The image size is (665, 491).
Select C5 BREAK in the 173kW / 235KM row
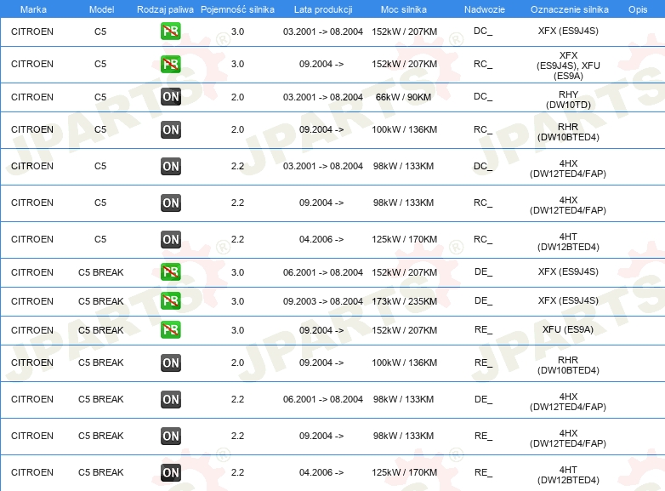click(x=101, y=301)
